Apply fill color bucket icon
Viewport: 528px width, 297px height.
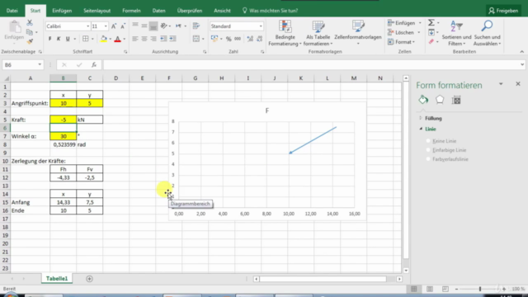click(x=103, y=39)
